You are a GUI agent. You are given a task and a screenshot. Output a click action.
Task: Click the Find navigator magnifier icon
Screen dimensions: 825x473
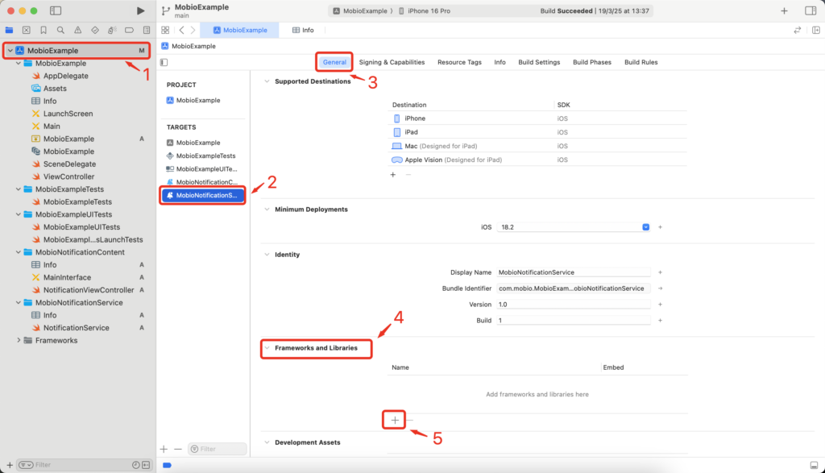(60, 30)
